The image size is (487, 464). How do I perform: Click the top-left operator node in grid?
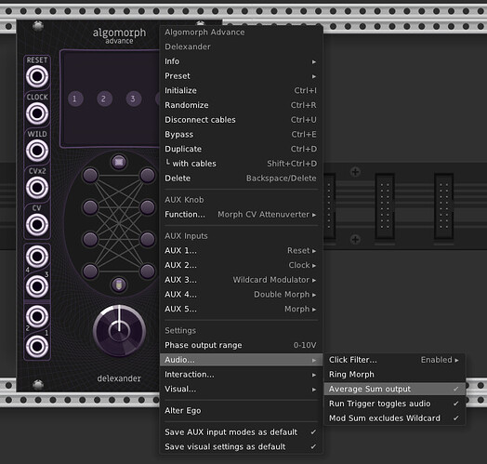(90, 176)
